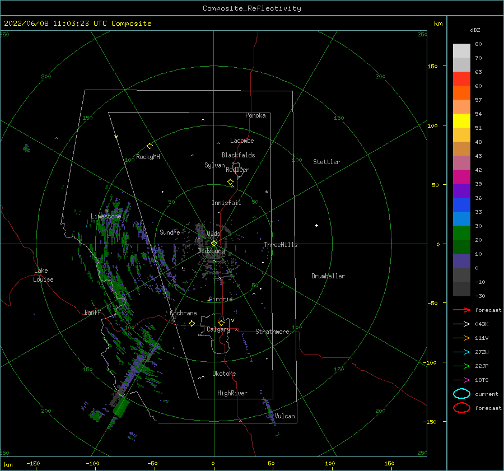Click the red forecast arrow in legend

461,310
